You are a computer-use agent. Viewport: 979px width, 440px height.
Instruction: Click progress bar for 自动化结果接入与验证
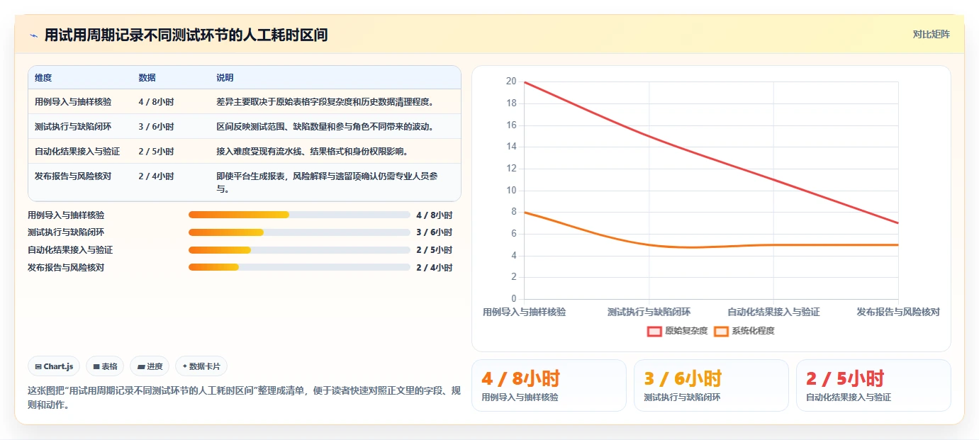pyautogui.click(x=299, y=250)
